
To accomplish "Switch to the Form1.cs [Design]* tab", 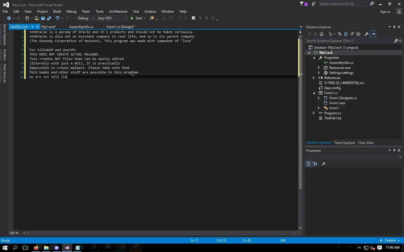I will [121, 27].
